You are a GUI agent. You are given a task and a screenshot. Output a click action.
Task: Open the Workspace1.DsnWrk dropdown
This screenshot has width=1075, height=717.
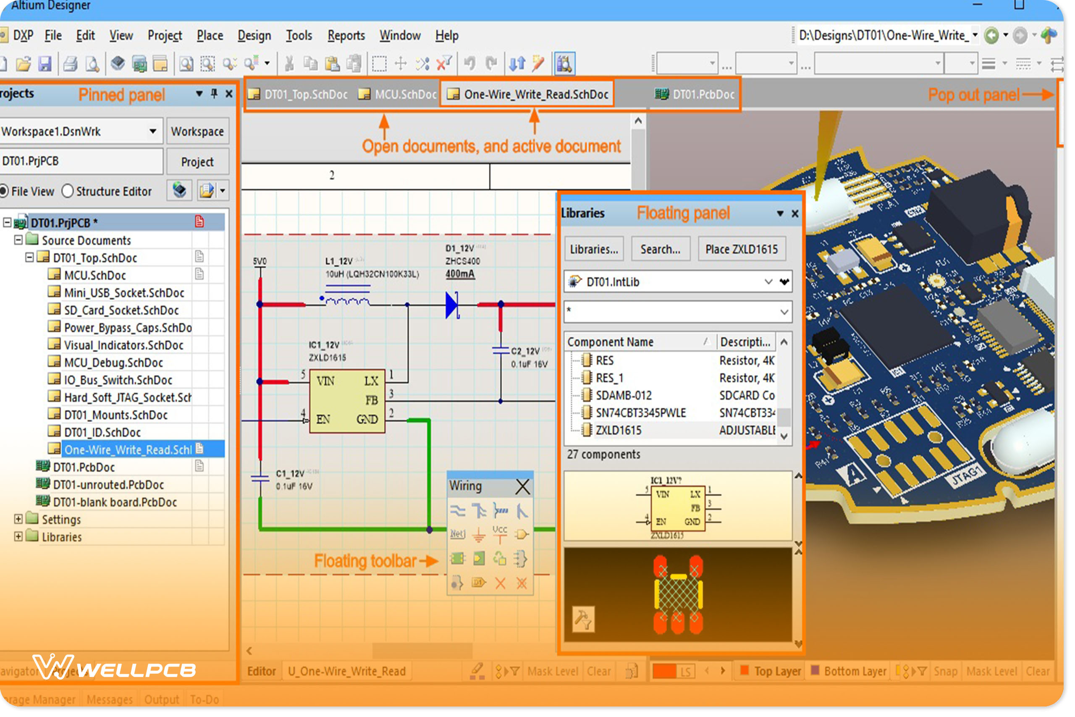[x=153, y=132]
